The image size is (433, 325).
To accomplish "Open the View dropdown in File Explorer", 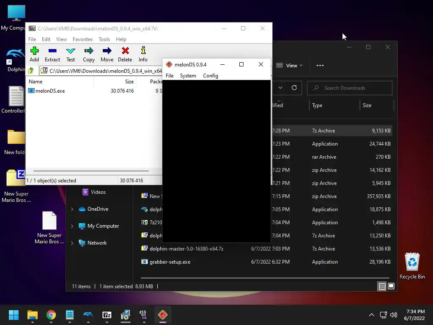I will [x=289, y=66].
